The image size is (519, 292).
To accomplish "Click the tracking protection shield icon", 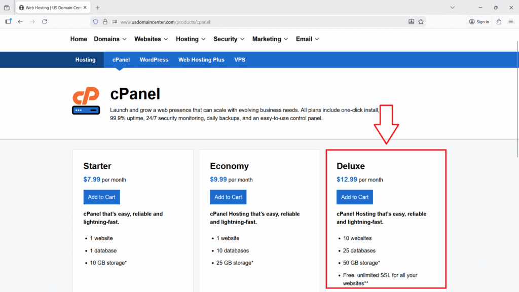I will coord(95,22).
